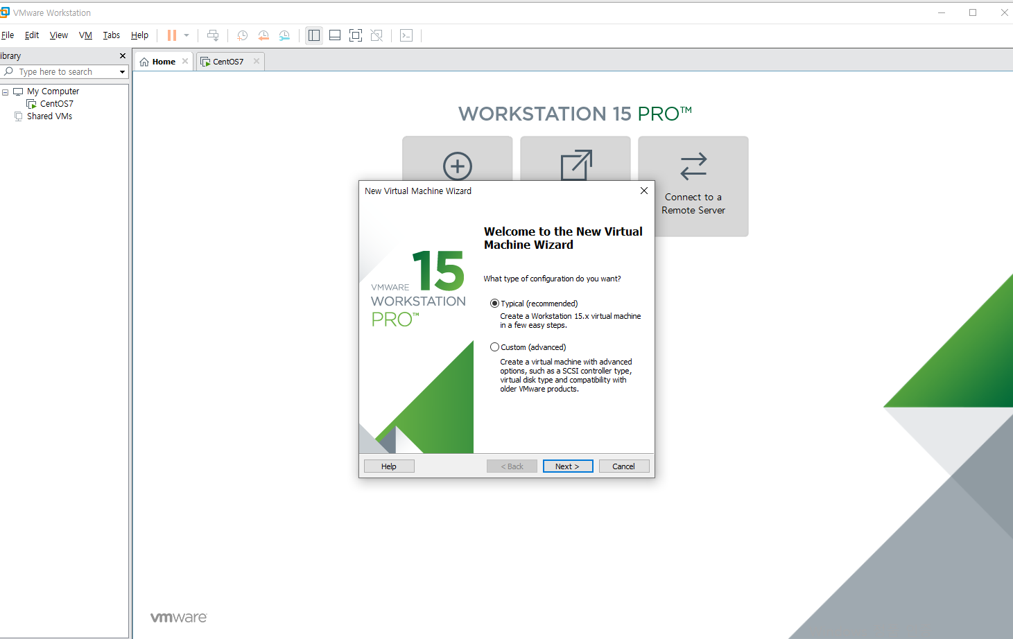Select My Computer in the library tree
Viewport: 1013px width, 639px height.
[53, 91]
